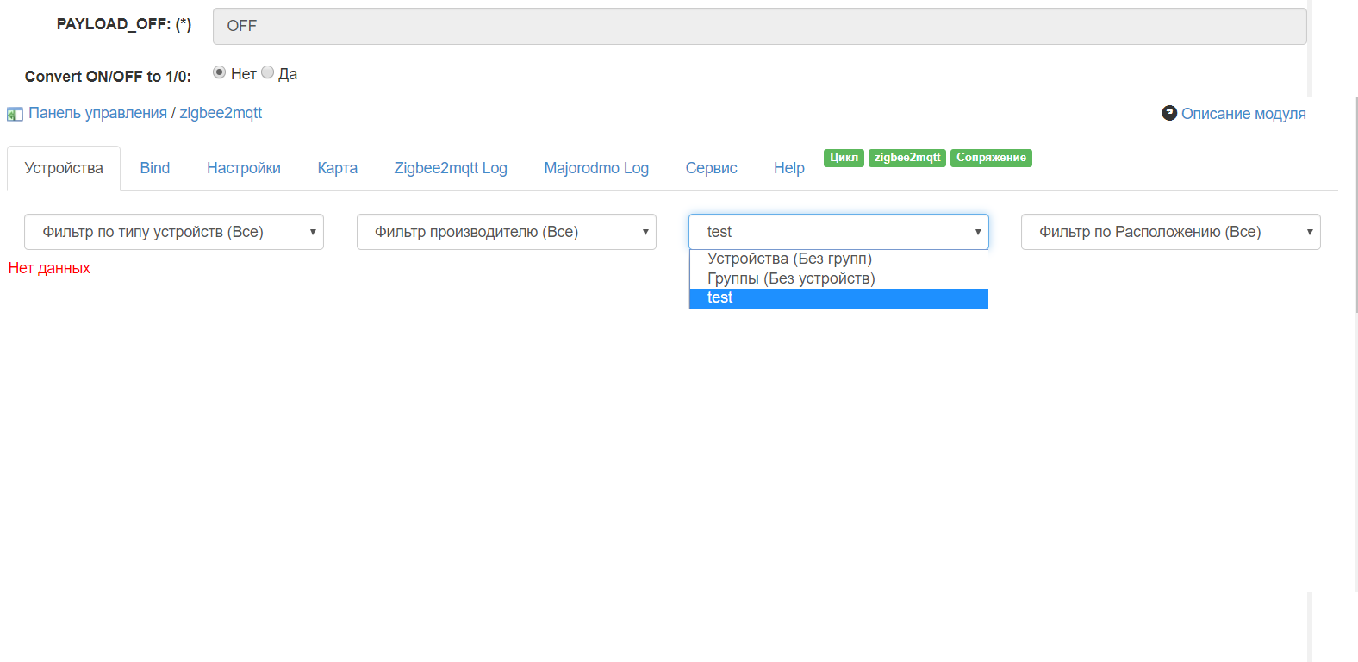1358x662 pixels.
Task: Click the green Цикл status badge
Action: tap(844, 158)
